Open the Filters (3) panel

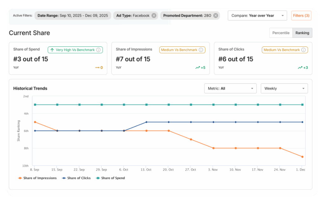tap(301, 15)
